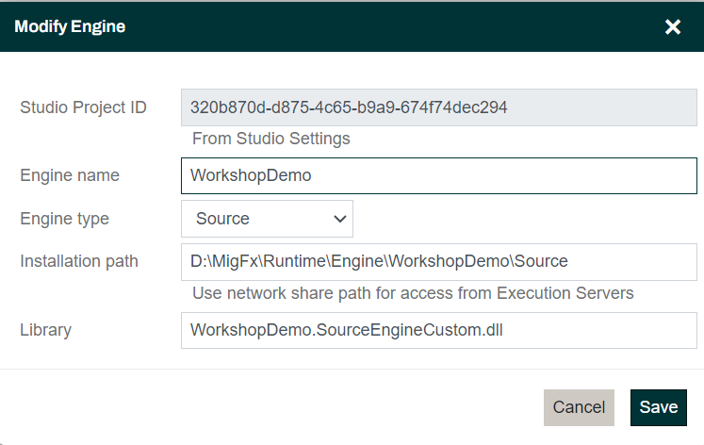The height and width of the screenshot is (445, 704).
Task: Select the 'Engine type' label text
Action: coord(64,219)
